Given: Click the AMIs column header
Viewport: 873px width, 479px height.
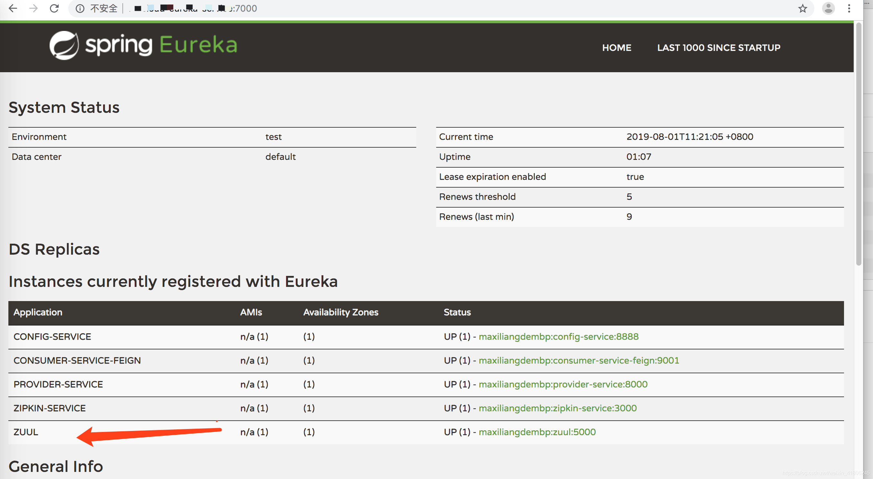Looking at the screenshot, I should tap(251, 312).
